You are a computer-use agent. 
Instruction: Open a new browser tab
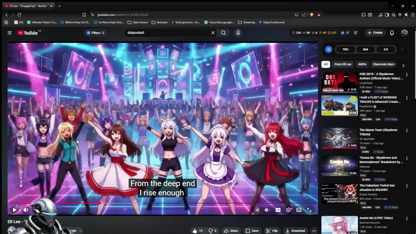click(59, 6)
